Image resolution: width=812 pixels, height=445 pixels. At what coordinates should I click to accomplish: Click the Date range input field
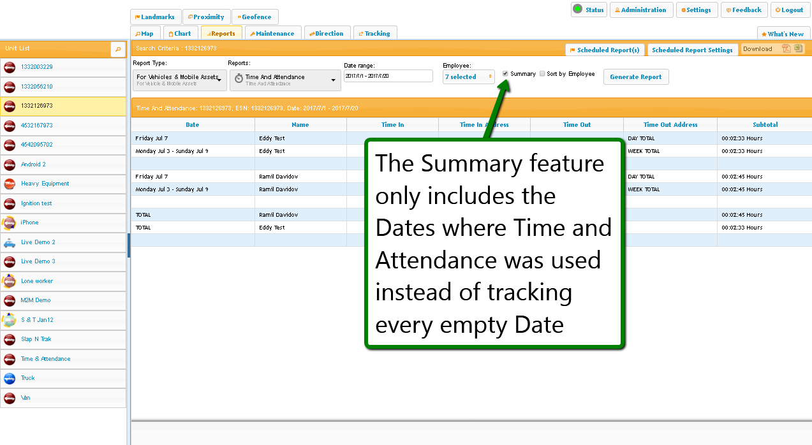(x=388, y=76)
